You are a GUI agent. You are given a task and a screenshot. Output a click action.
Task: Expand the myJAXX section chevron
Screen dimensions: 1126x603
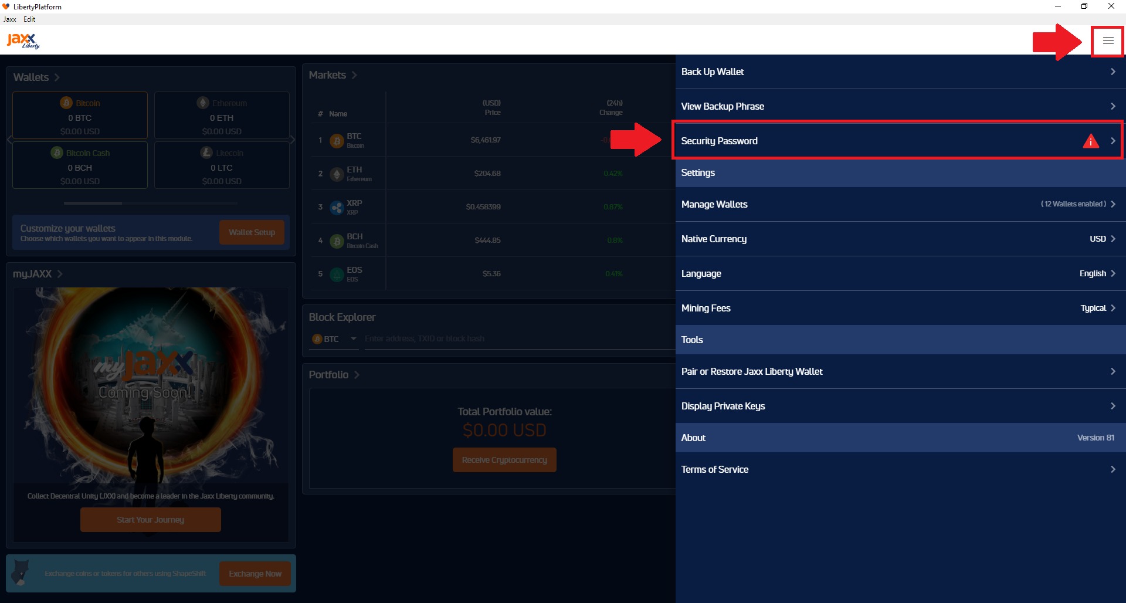click(x=60, y=274)
